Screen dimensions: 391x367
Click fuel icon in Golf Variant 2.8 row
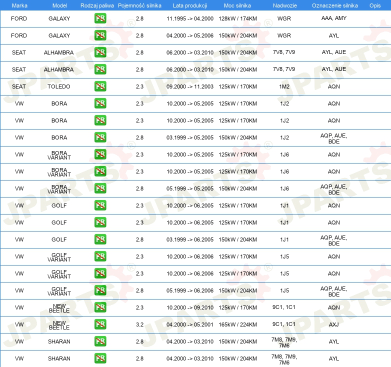[x=100, y=290]
